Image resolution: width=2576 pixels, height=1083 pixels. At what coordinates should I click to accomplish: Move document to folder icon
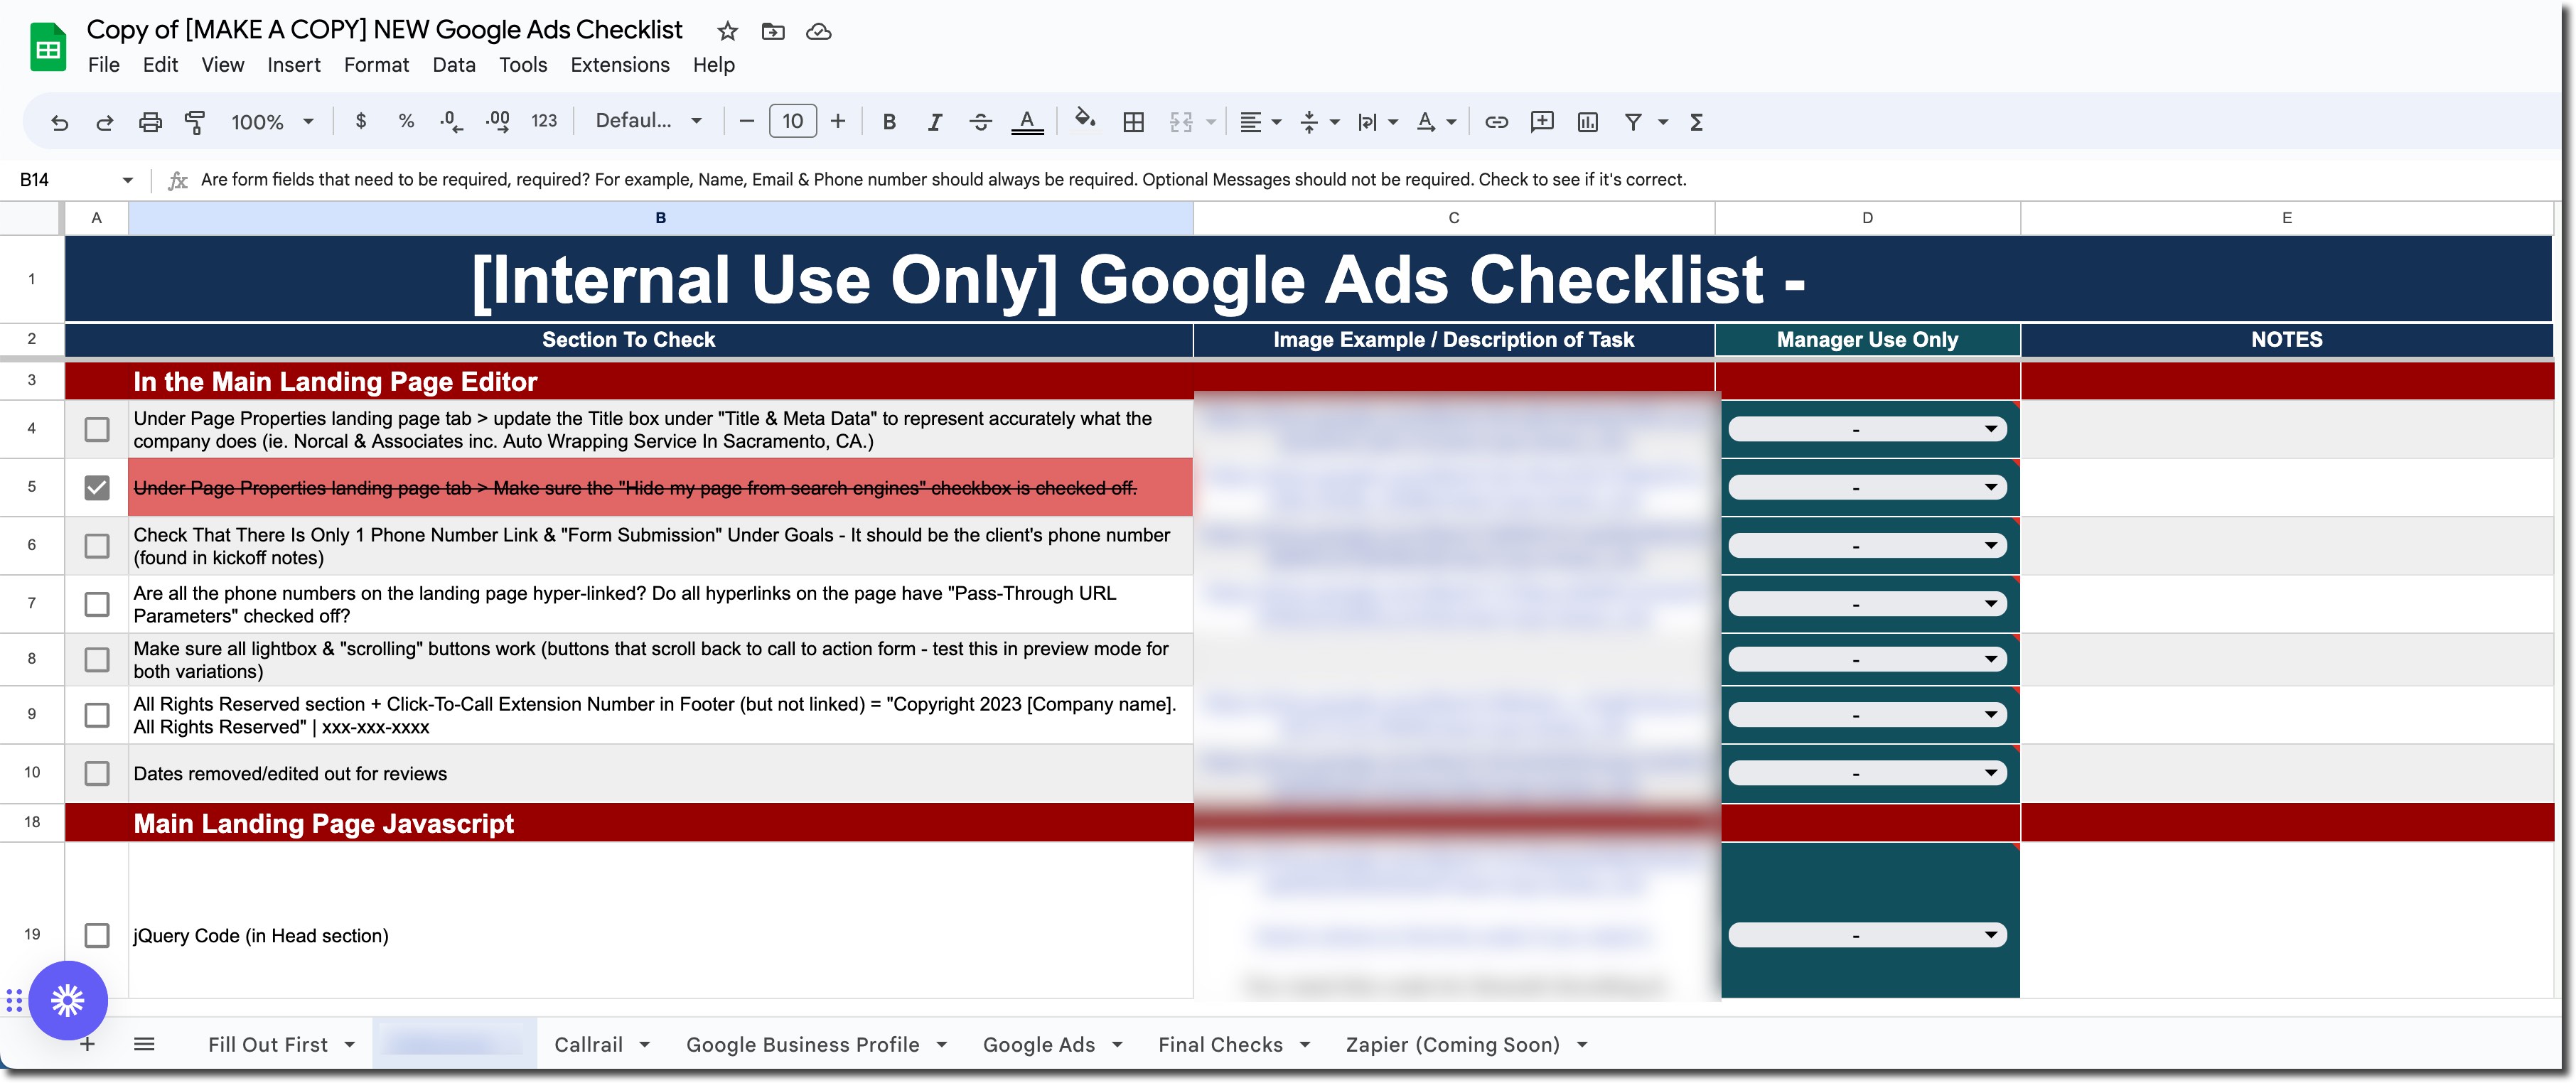click(773, 31)
